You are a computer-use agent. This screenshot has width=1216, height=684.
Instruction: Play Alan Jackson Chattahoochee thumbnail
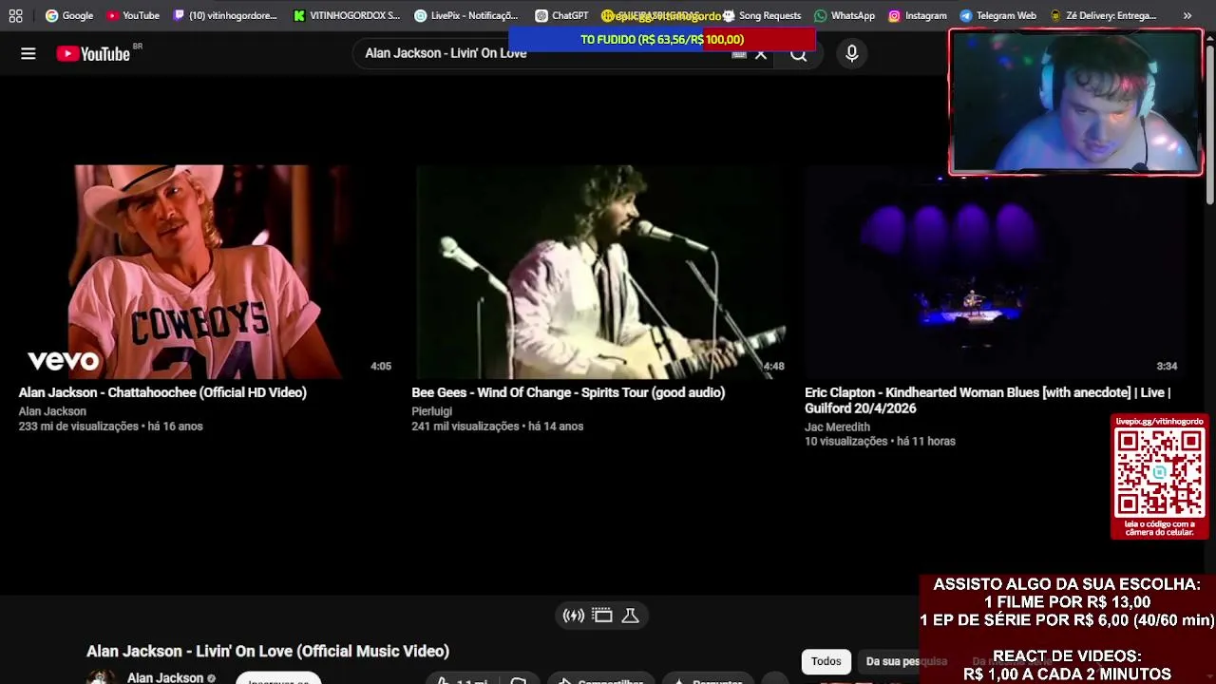[206, 272]
